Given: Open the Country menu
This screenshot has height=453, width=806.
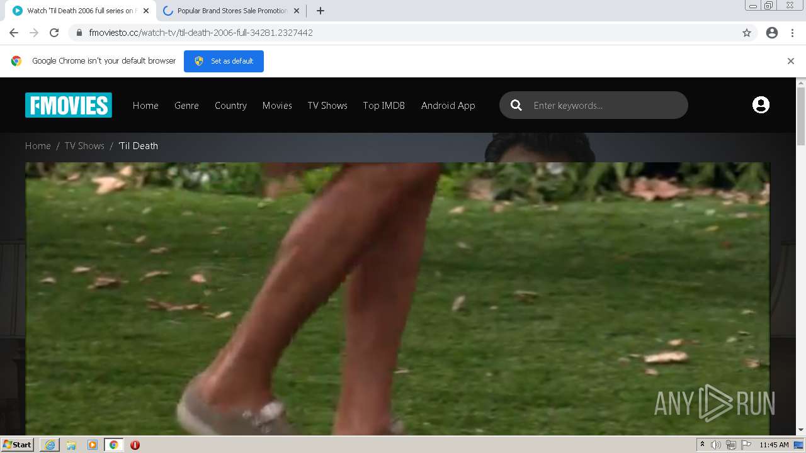Looking at the screenshot, I should [230, 105].
